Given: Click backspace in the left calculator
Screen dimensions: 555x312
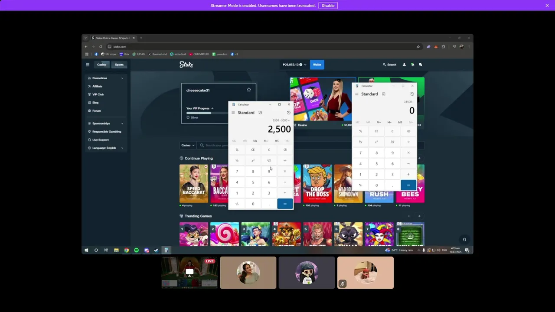Looking at the screenshot, I should click(x=285, y=150).
